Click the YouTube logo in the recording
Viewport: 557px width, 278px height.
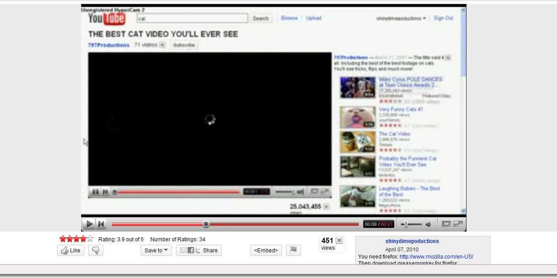pos(107,19)
